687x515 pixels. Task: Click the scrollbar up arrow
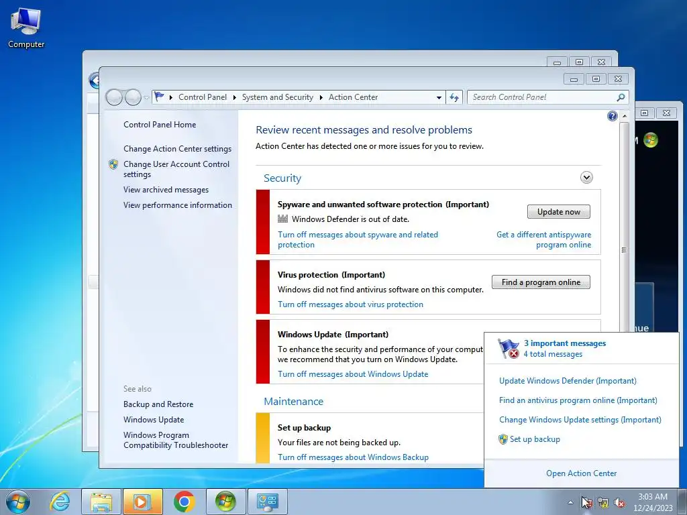click(x=625, y=116)
